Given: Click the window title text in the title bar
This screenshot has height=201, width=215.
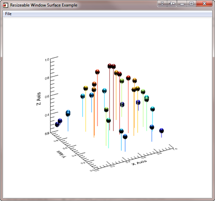Looking at the screenshot, I should point(44,5).
